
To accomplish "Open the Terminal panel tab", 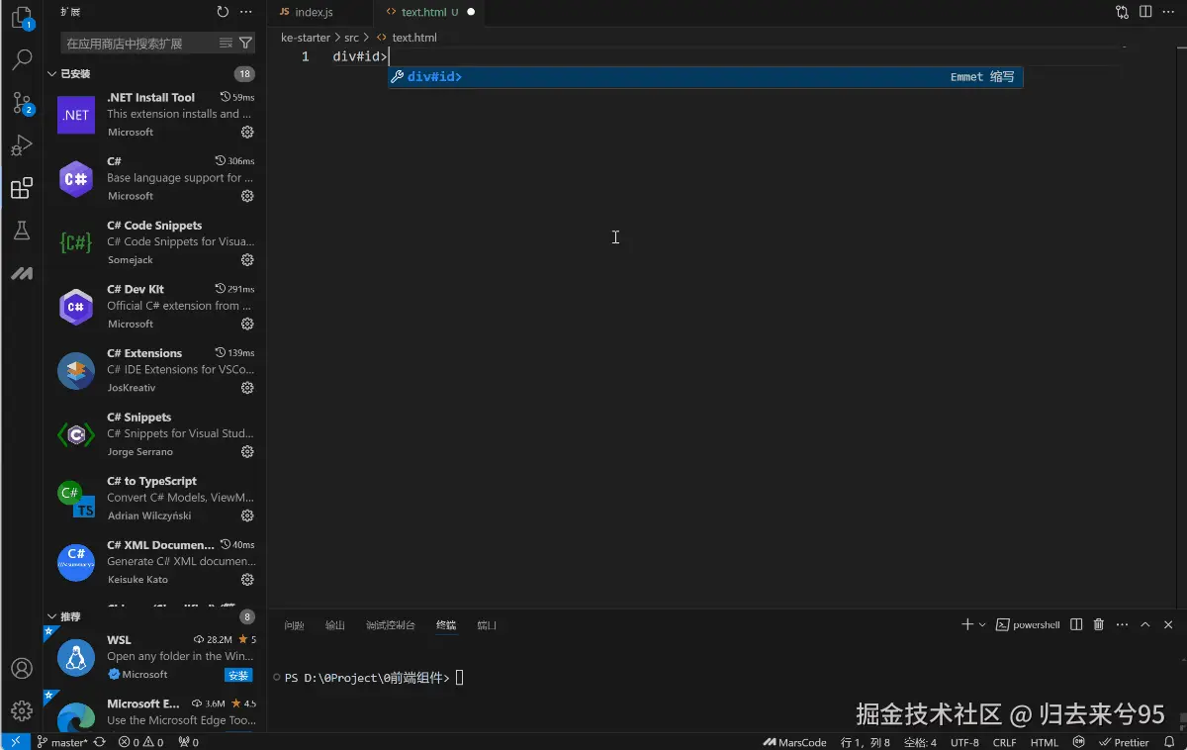I will (446, 625).
